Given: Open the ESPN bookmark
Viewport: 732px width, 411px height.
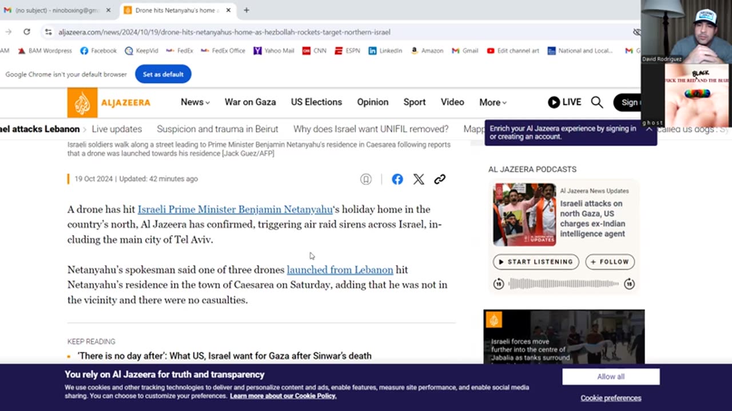Looking at the screenshot, I should (348, 51).
